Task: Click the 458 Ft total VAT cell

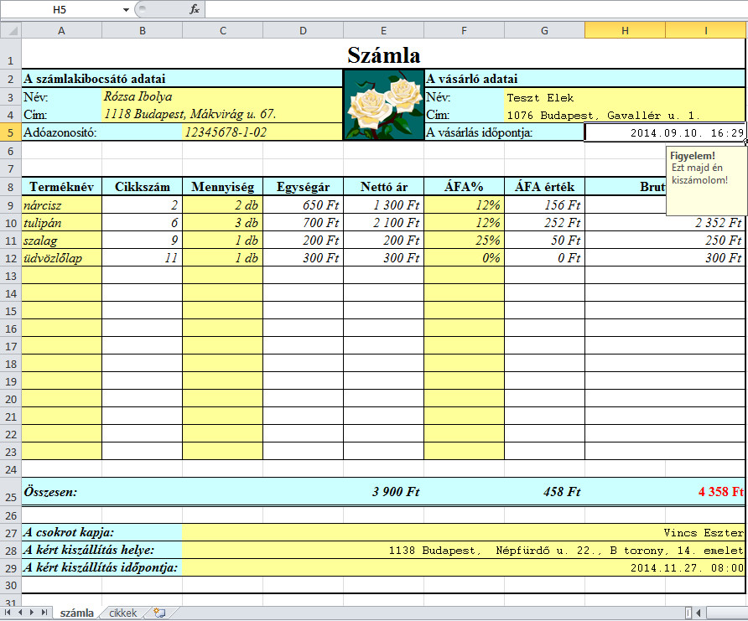Action: coord(544,491)
